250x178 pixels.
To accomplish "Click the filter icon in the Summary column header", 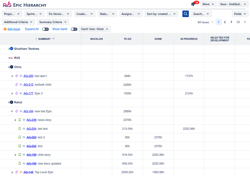I will click(x=54, y=39).
